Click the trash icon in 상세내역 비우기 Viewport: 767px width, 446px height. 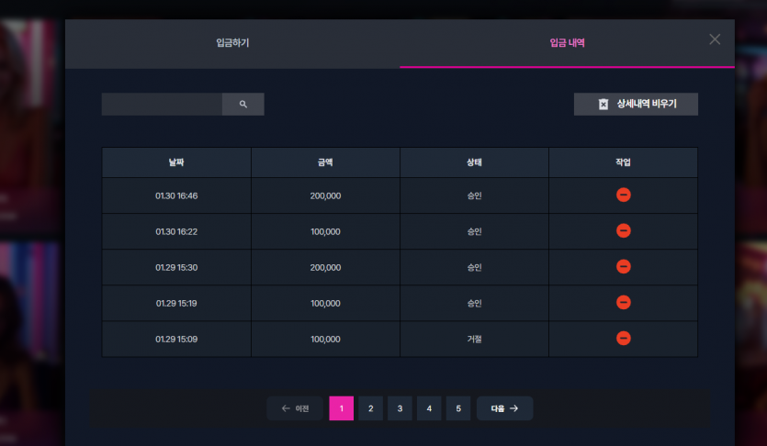[x=603, y=104]
